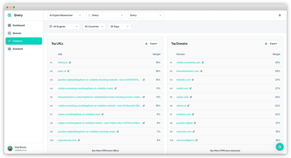Image resolution: width=291 pixels, height=158 pixels.
Task: Click the semrush.com domain link
Action: [184, 132]
